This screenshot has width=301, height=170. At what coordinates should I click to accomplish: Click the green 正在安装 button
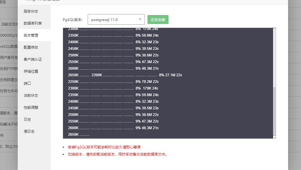(158, 20)
